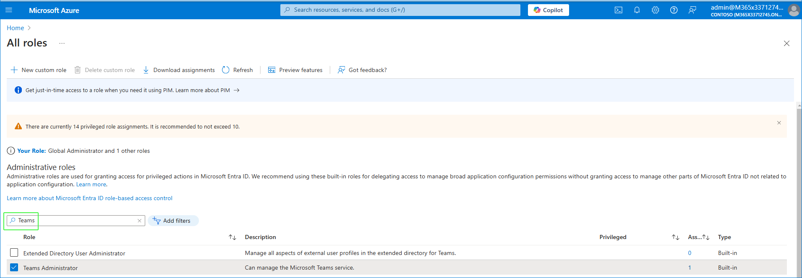
Task: Click the Extended Directory User Administrator description
Action: click(x=350, y=253)
